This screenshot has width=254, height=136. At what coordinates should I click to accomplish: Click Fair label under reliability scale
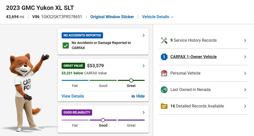[x=75, y=126]
